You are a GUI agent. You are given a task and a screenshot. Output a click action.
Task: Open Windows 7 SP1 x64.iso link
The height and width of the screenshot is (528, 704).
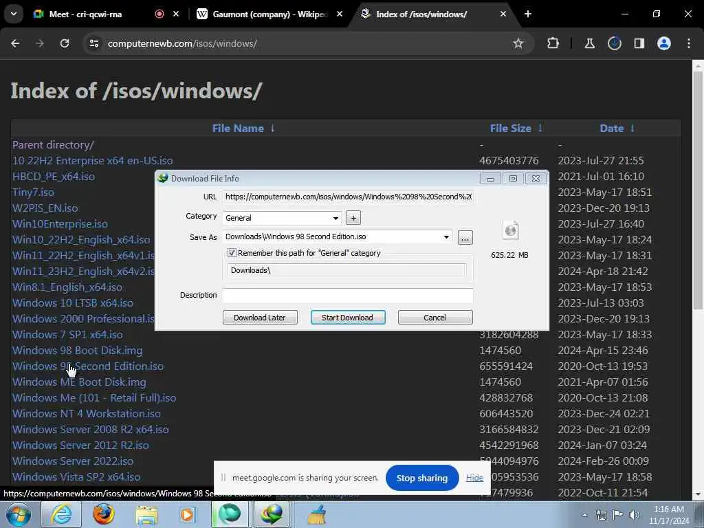pyautogui.click(x=67, y=335)
